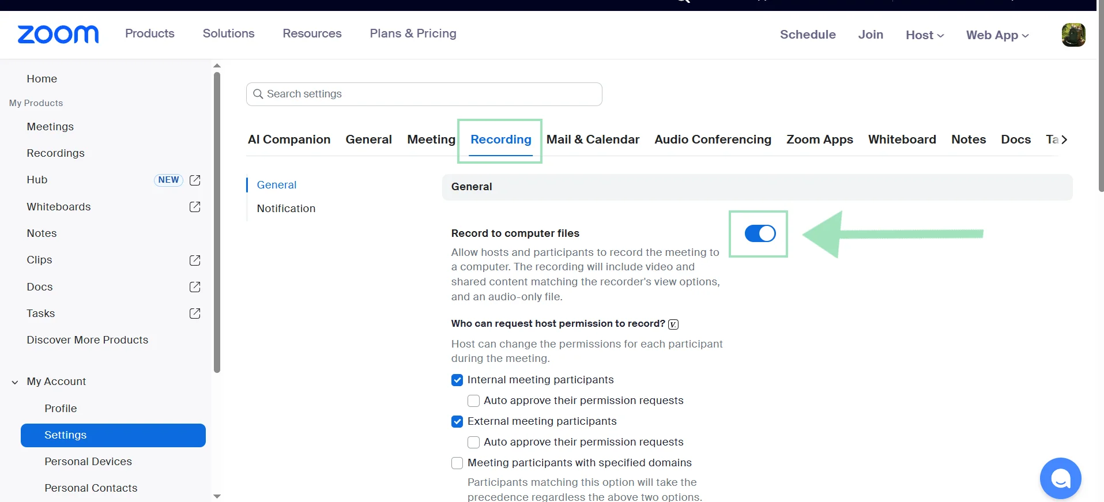This screenshot has width=1104, height=502.
Task: Open Personal Devices
Action: (88, 462)
